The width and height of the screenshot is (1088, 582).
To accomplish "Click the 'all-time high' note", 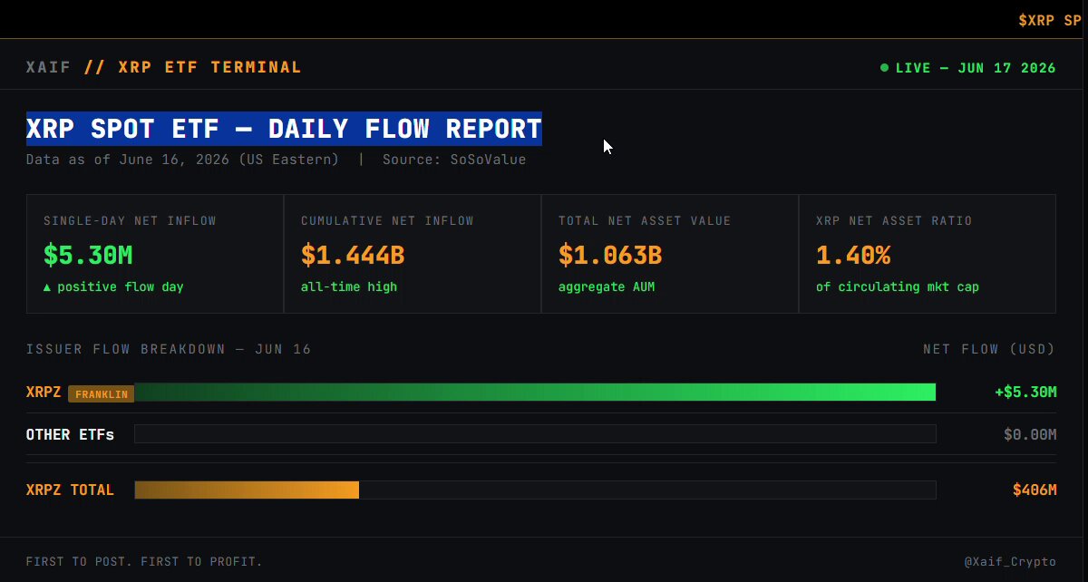I will [349, 286].
